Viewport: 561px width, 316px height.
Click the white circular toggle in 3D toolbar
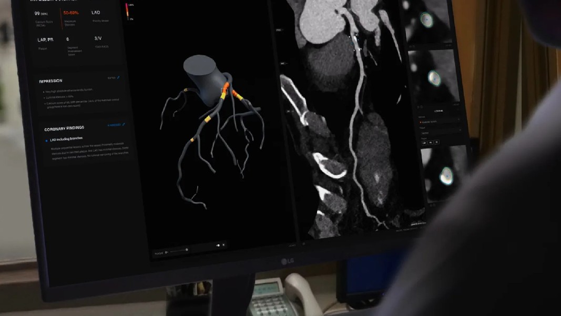click(x=218, y=245)
